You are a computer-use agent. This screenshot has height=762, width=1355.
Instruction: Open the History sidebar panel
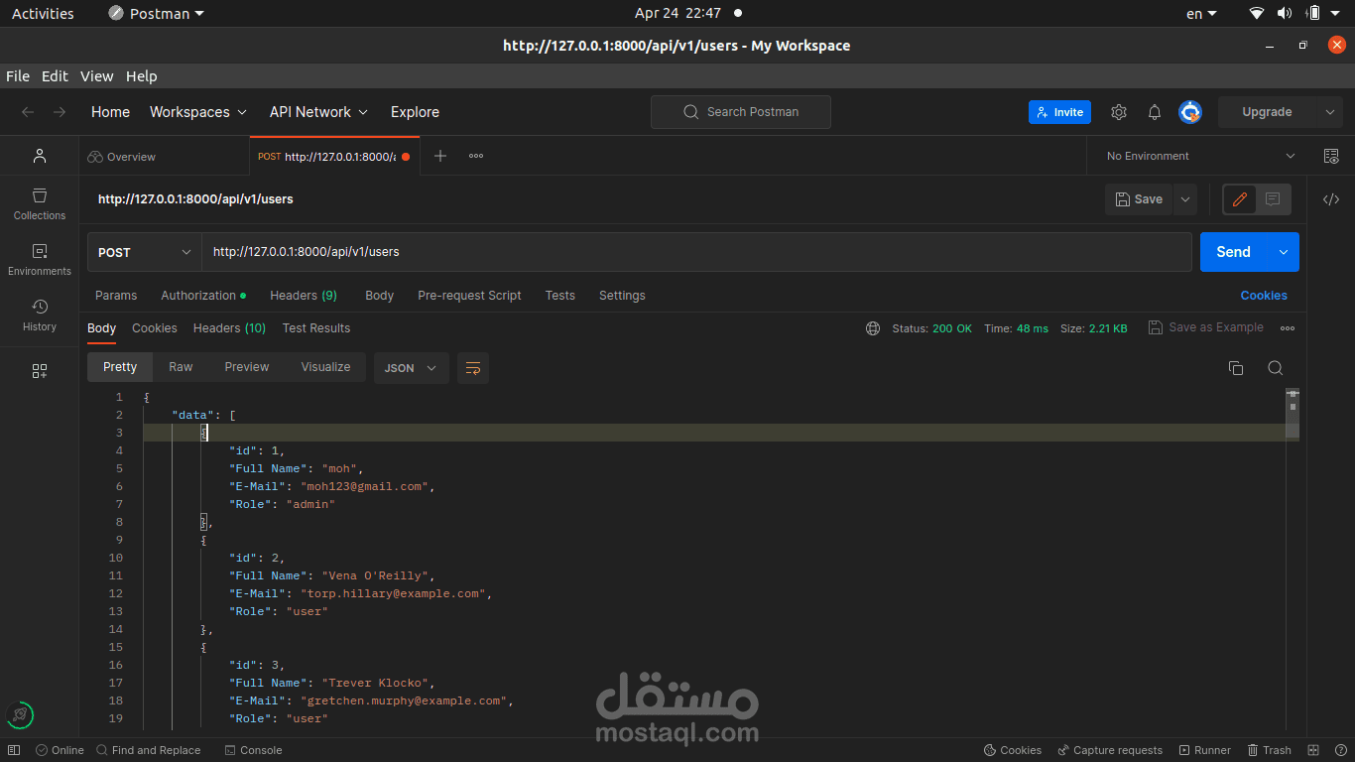(40, 315)
